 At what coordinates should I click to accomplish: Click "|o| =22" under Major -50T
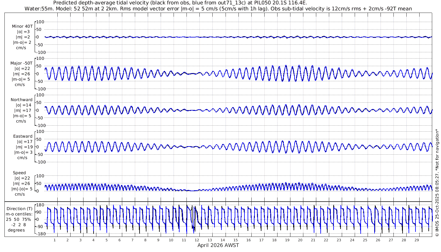pos(22,69)
